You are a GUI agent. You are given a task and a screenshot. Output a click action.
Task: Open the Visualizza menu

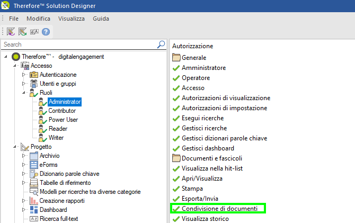(71, 19)
